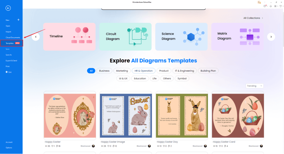The image size is (284, 154).
Task: Like the Happy Easter template heart
Action: pyautogui.click(x=53, y=146)
